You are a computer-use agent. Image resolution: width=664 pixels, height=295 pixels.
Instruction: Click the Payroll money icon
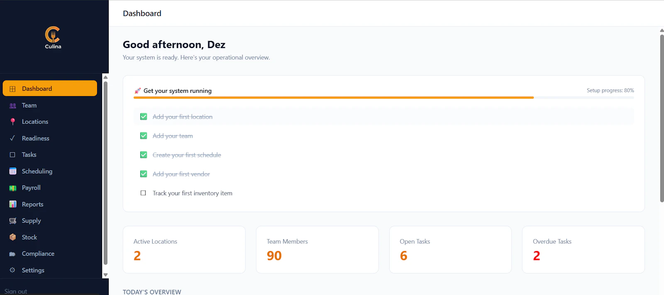click(x=12, y=188)
